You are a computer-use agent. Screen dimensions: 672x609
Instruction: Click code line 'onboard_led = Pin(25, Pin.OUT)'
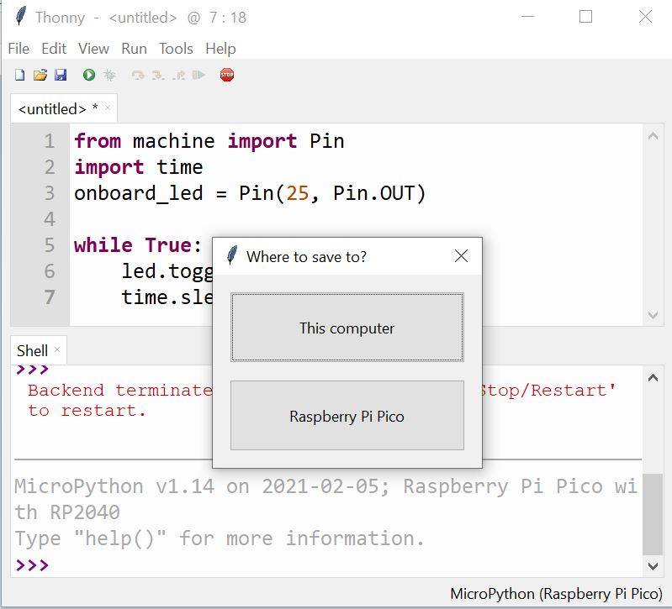(250, 193)
